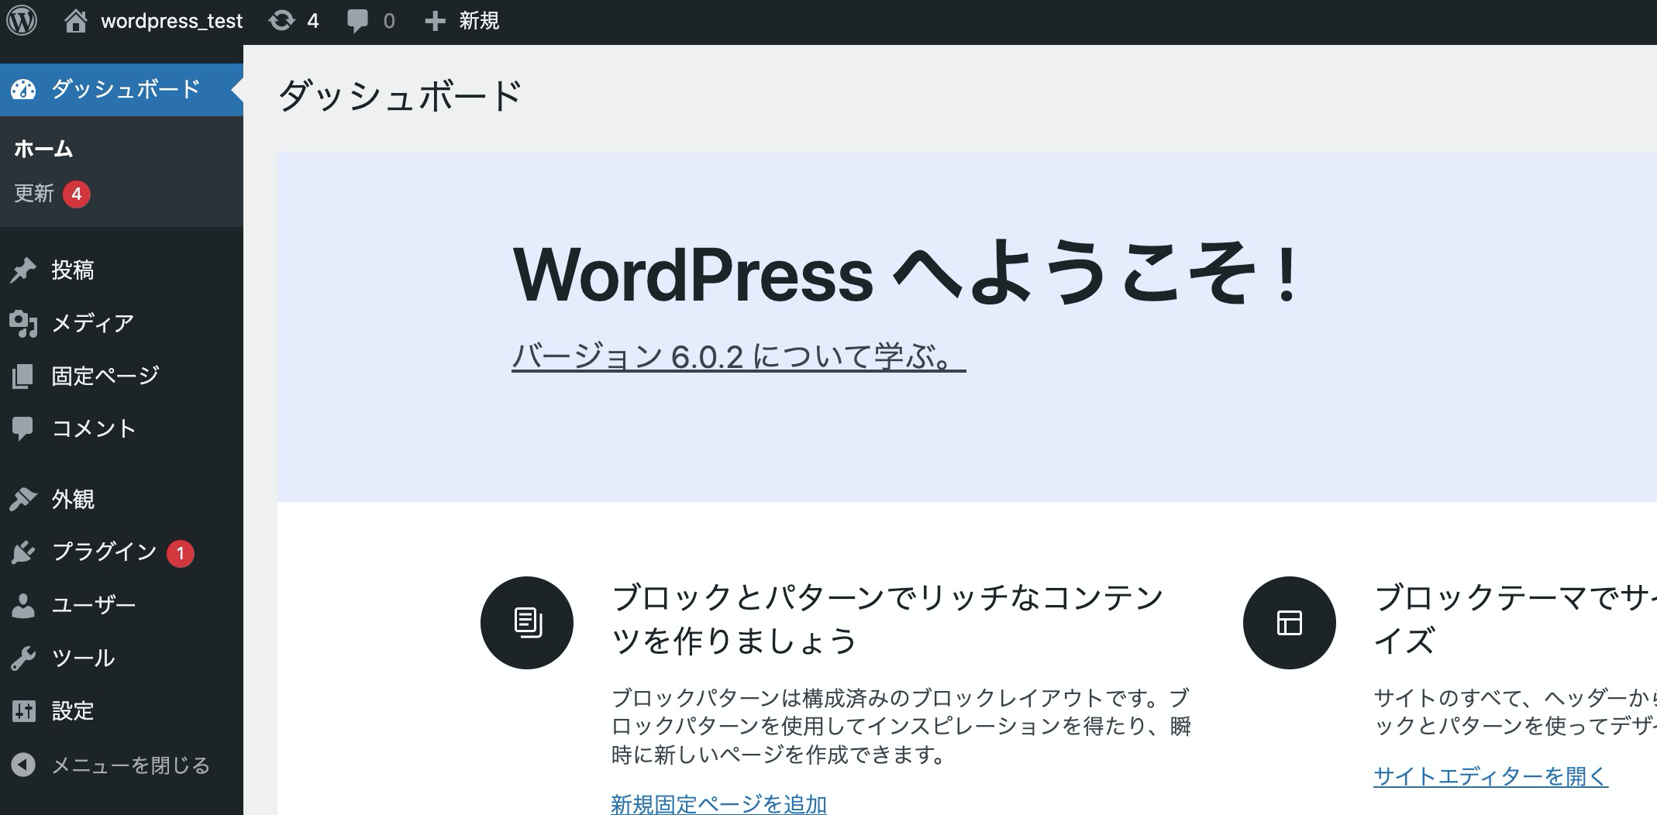
Task: Select ダッシュボード in the sidebar
Action: [x=122, y=90]
